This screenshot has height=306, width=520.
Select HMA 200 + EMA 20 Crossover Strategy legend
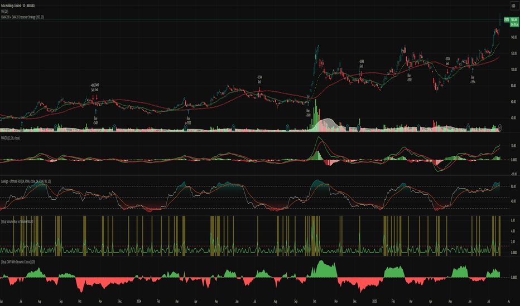pos(22,17)
